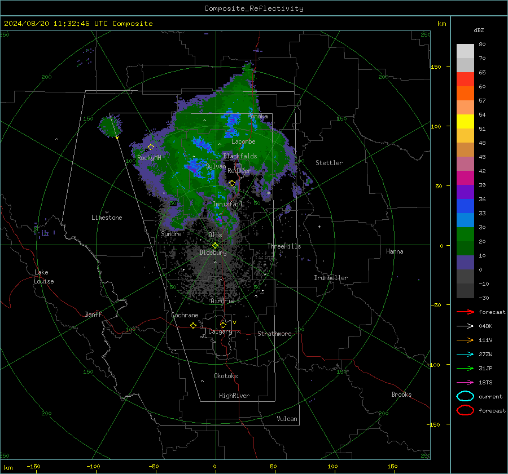508x474 pixels.
Task: Click the bright green dBZ swatch
Action: tap(465, 234)
